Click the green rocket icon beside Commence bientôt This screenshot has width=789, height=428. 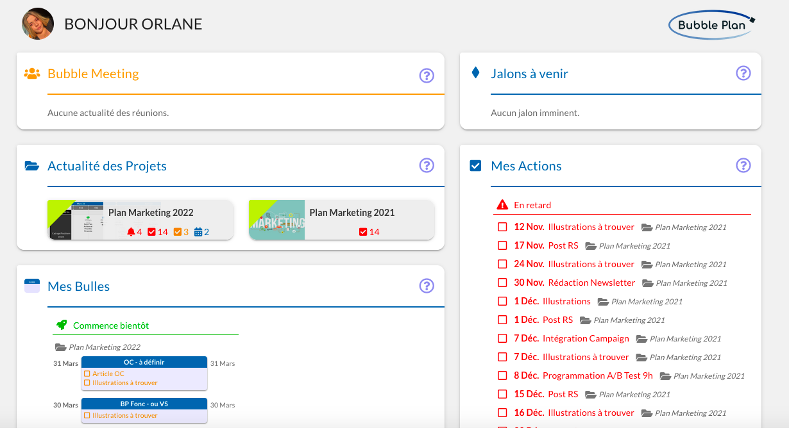click(x=62, y=325)
